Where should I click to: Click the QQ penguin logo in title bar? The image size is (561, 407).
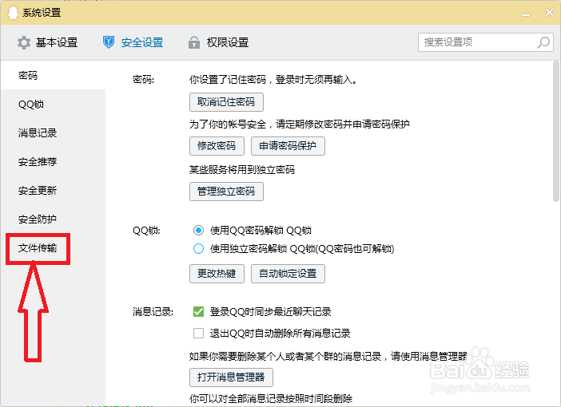click(13, 13)
